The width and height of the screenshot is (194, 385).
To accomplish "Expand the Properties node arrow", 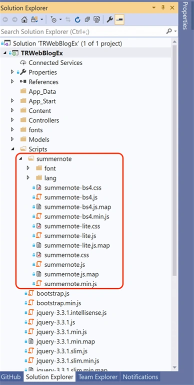I will point(12,72).
